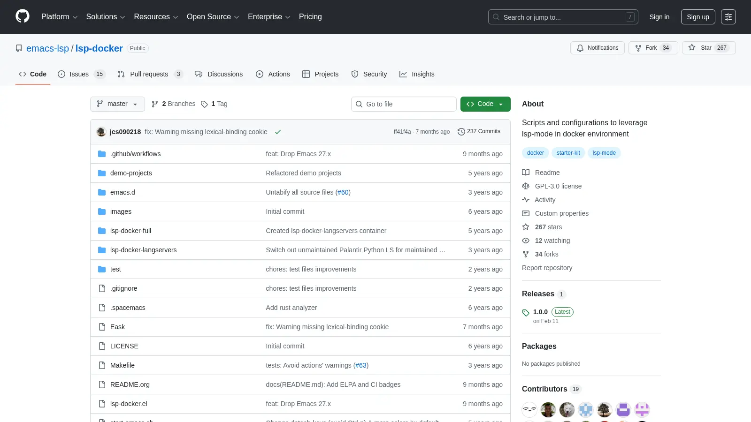Expand the Resources menu
This screenshot has height=422, width=751.
(x=156, y=17)
